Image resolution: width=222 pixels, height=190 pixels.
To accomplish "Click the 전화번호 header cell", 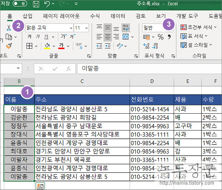I will (x=152, y=100).
